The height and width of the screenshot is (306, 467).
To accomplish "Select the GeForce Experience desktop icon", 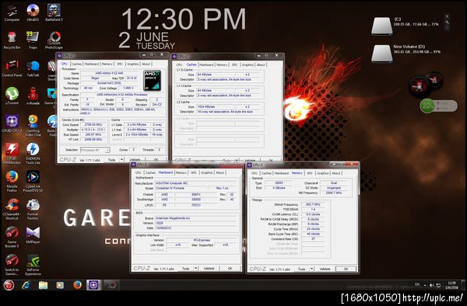I will coord(33,265).
